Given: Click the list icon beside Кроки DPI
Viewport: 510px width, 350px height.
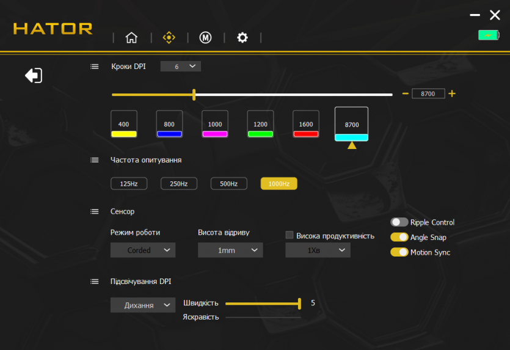Looking at the screenshot, I should click(x=95, y=66).
